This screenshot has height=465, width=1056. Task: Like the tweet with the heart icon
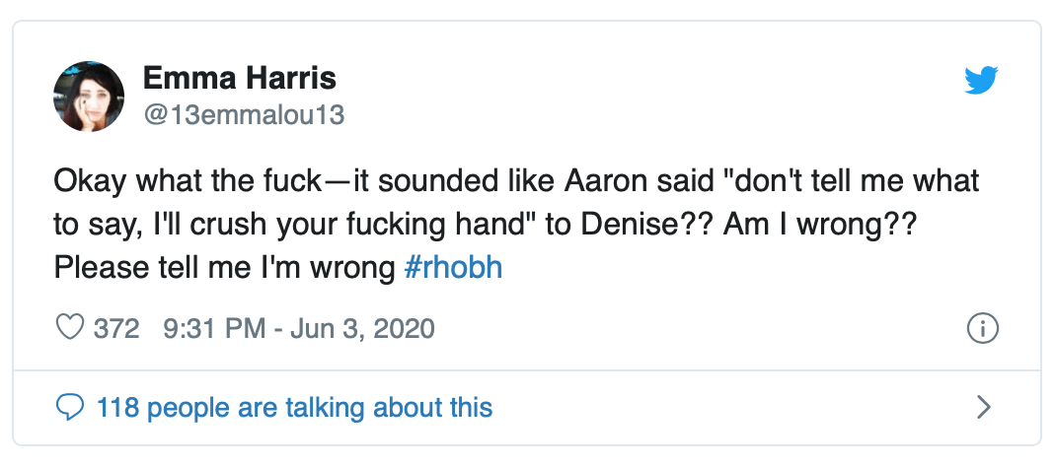tap(68, 328)
